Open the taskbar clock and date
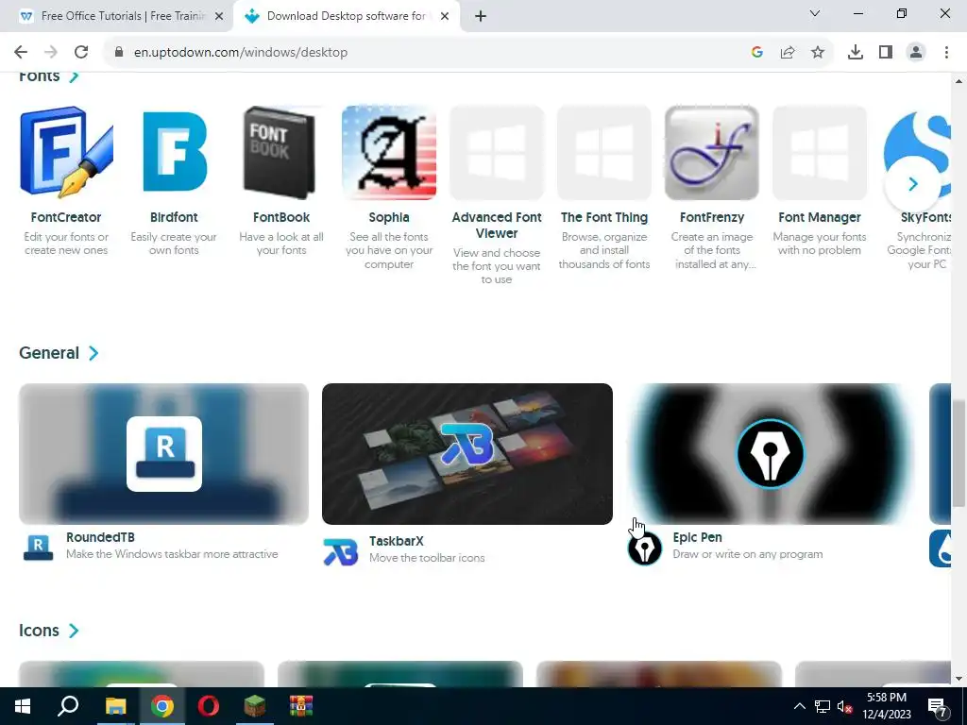The height and width of the screenshot is (725, 967). tap(887, 706)
